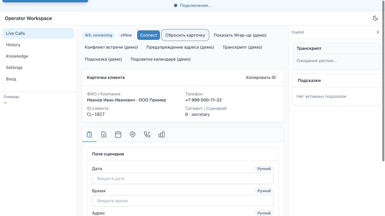The height and width of the screenshot is (216, 385).
Task: Focus the Дата input field
Action: click(x=183, y=178)
